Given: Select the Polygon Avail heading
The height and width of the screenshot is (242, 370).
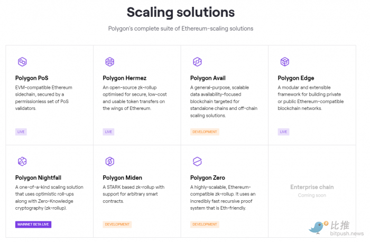Looking at the screenshot, I should pyautogui.click(x=209, y=78).
